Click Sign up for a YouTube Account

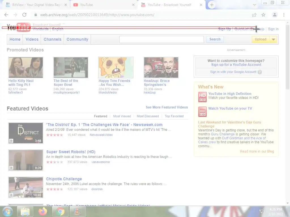coord(236,65)
